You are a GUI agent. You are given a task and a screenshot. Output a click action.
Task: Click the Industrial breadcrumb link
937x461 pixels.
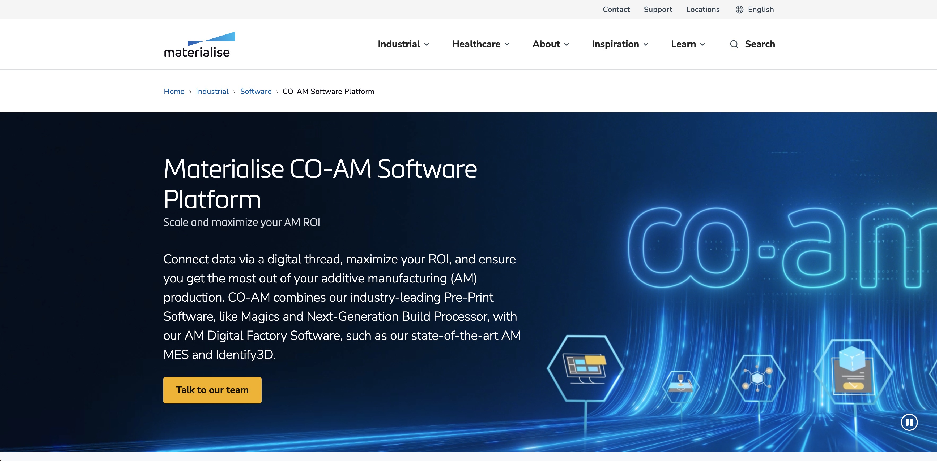[x=212, y=91]
